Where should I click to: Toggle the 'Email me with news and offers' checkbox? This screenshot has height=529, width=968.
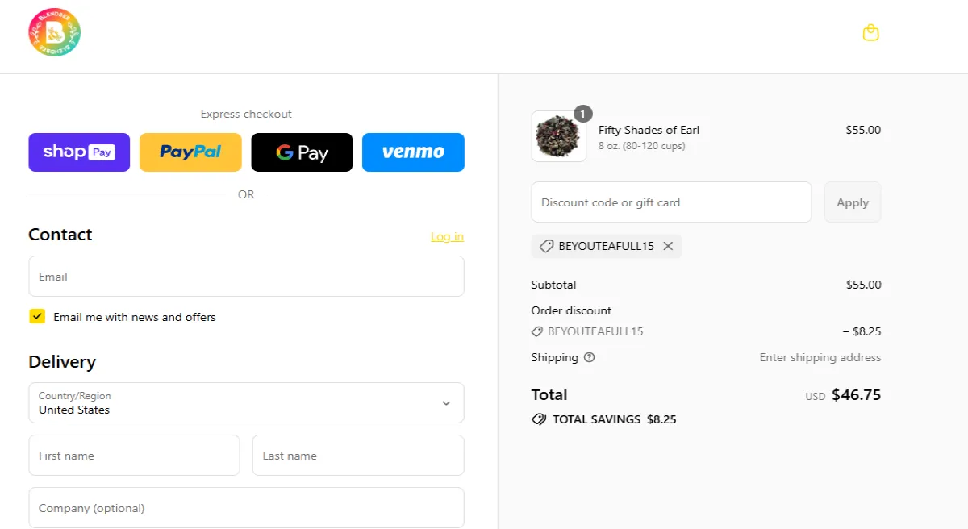37,316
